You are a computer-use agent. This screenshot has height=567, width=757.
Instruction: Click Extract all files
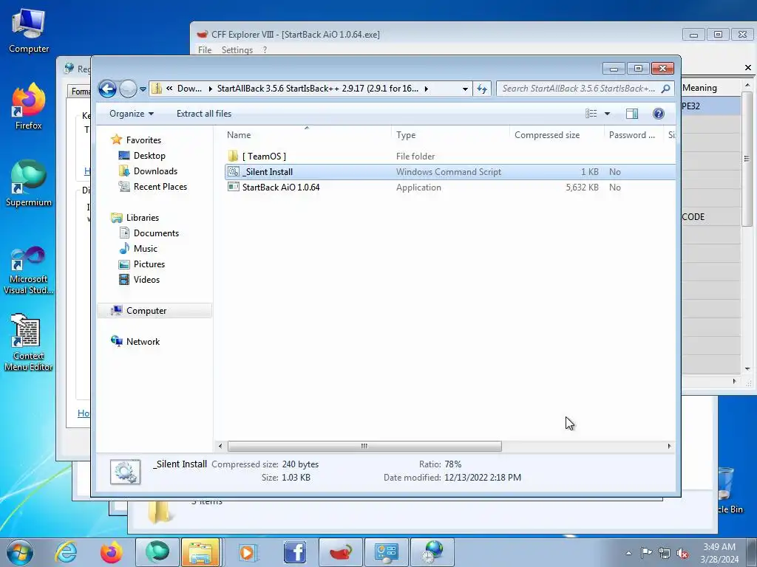[204, 114]
